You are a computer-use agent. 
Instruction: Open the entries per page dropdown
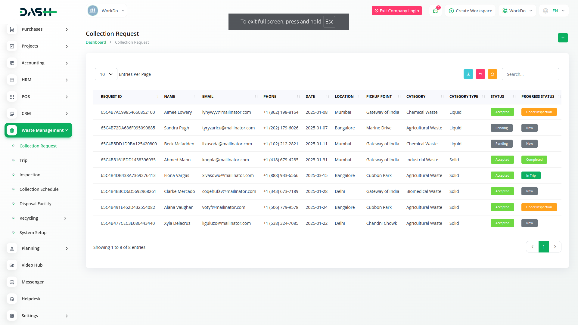tap(106, 74)
